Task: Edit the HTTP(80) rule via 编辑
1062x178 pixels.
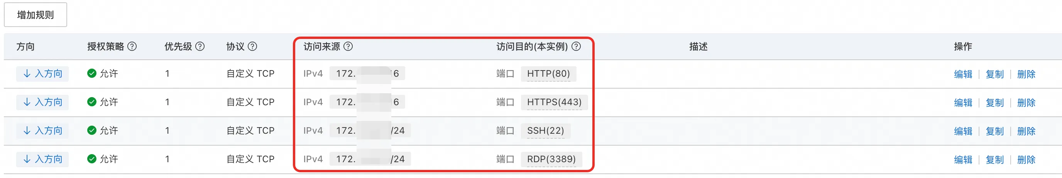Action: [x=963, y=74]
